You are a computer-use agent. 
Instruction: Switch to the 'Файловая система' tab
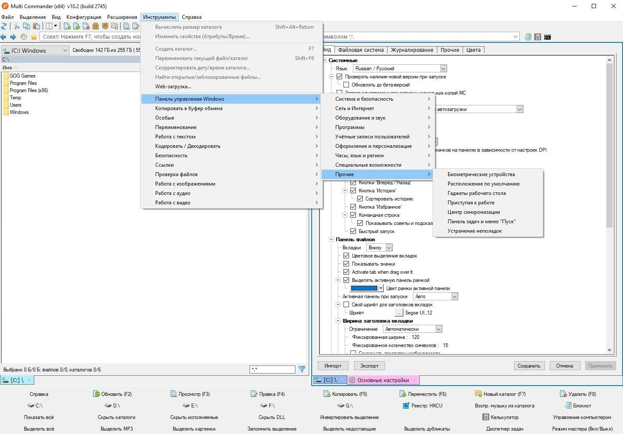361,50
